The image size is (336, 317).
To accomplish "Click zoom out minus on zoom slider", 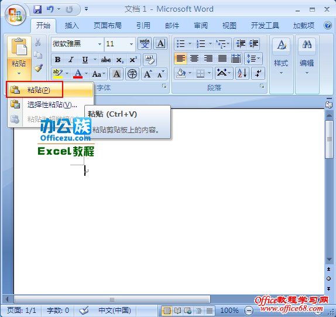I will (x=249, y=311).
